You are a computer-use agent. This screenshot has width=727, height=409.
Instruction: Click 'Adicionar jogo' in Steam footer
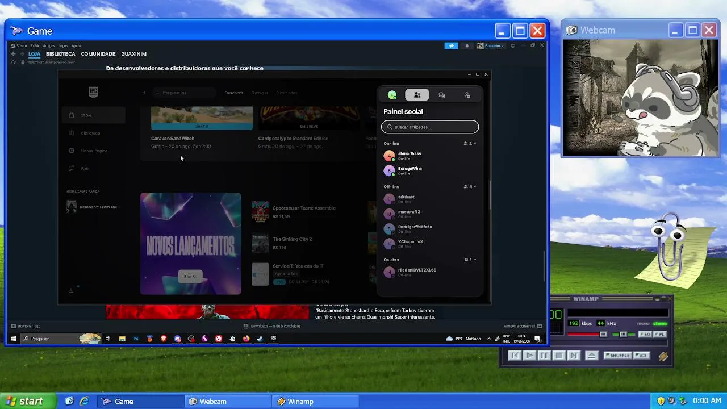point(26,326)
